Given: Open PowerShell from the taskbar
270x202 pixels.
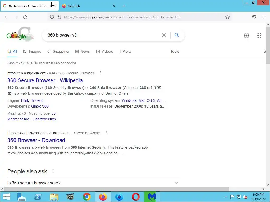Looking at the screenshot, I should (x=38, y=197).
